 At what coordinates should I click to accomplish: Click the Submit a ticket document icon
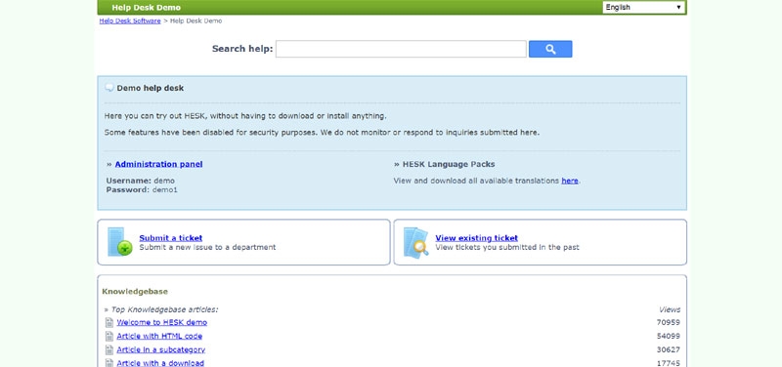click(119, 241)
